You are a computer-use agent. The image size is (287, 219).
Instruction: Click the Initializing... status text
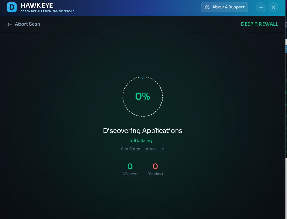[142, 141]
